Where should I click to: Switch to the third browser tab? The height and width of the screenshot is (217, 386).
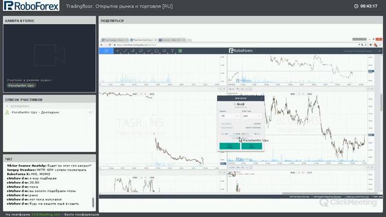tap(171, 40)
